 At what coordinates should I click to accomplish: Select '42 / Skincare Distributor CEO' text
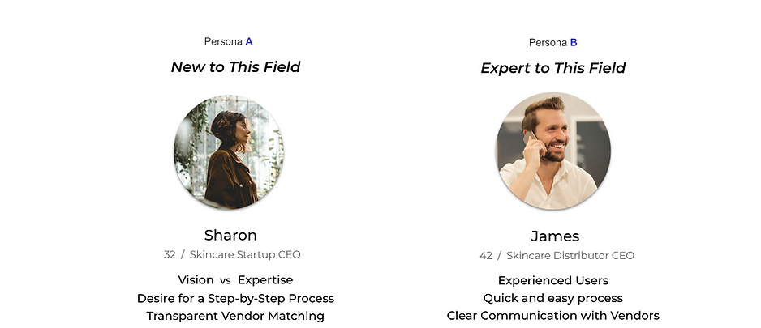click(557, 255)
